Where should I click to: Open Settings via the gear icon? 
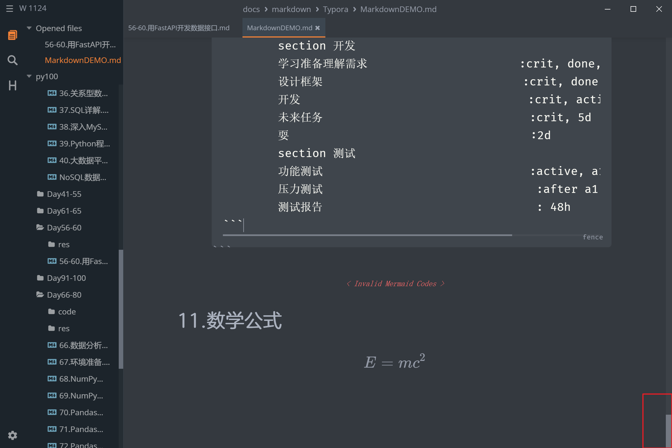tap(12, 435)
